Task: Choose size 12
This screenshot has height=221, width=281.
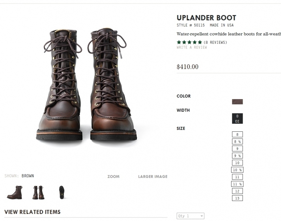Action: point(237,191)
